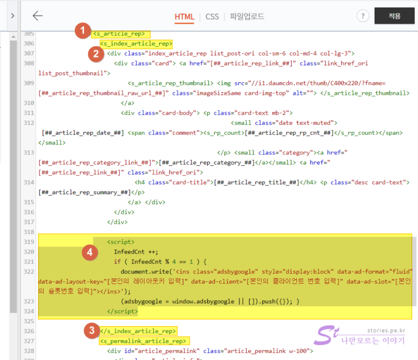Screen dimensions: 418x360
Task: Click the stories.pe.kr watermark logo
Action: click(x=360, y=336)
